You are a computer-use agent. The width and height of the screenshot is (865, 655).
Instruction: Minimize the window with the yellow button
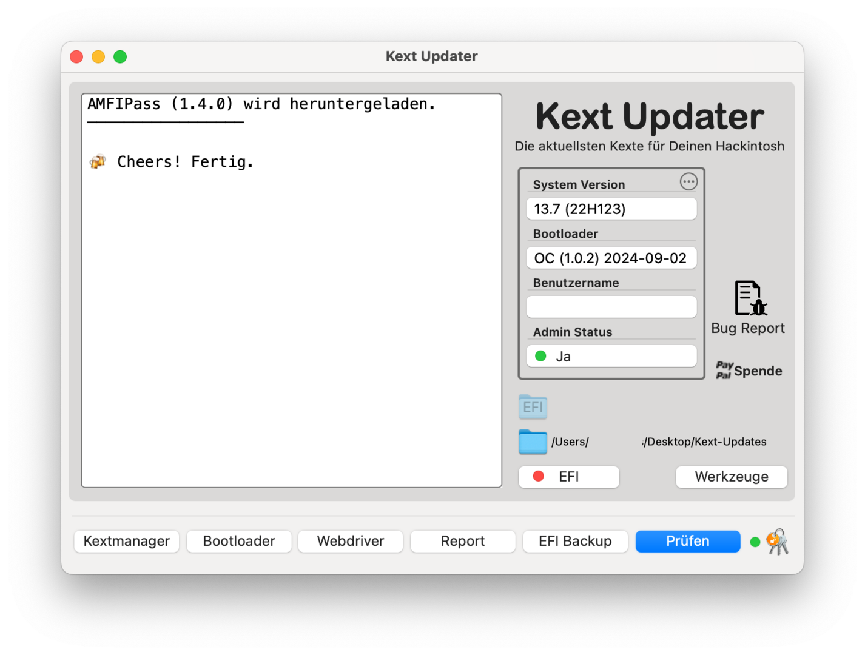(98, 56)
